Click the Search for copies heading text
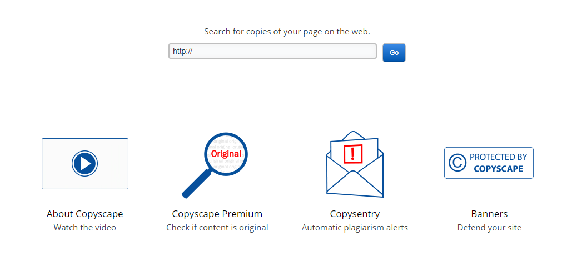This screenshot has height=256, width=567. click(x=287, y=32)
